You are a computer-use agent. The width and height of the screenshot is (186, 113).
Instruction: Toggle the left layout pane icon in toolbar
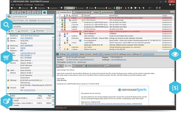coord(157,8)
